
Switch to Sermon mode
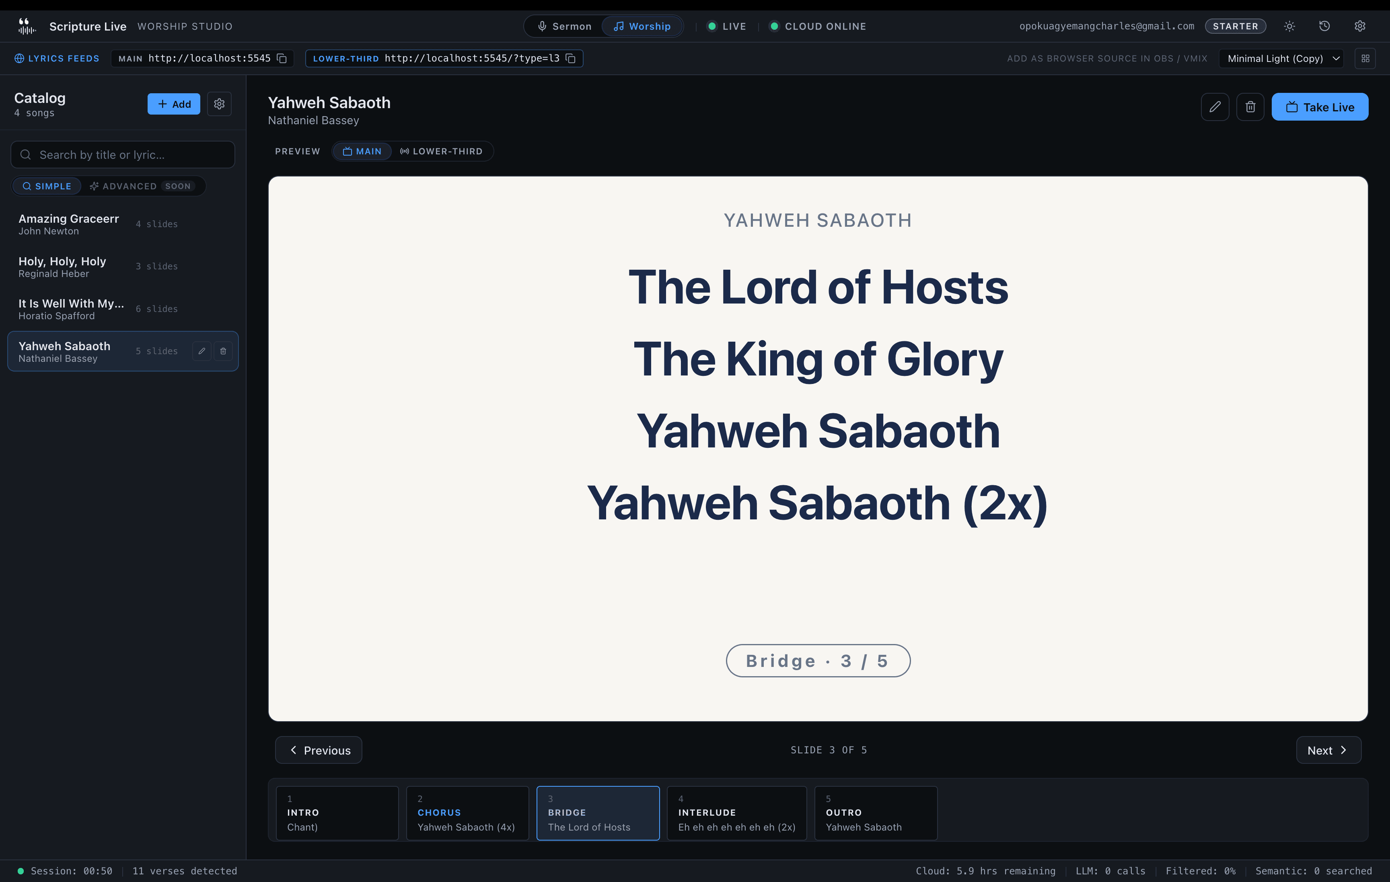click(564, 27)
